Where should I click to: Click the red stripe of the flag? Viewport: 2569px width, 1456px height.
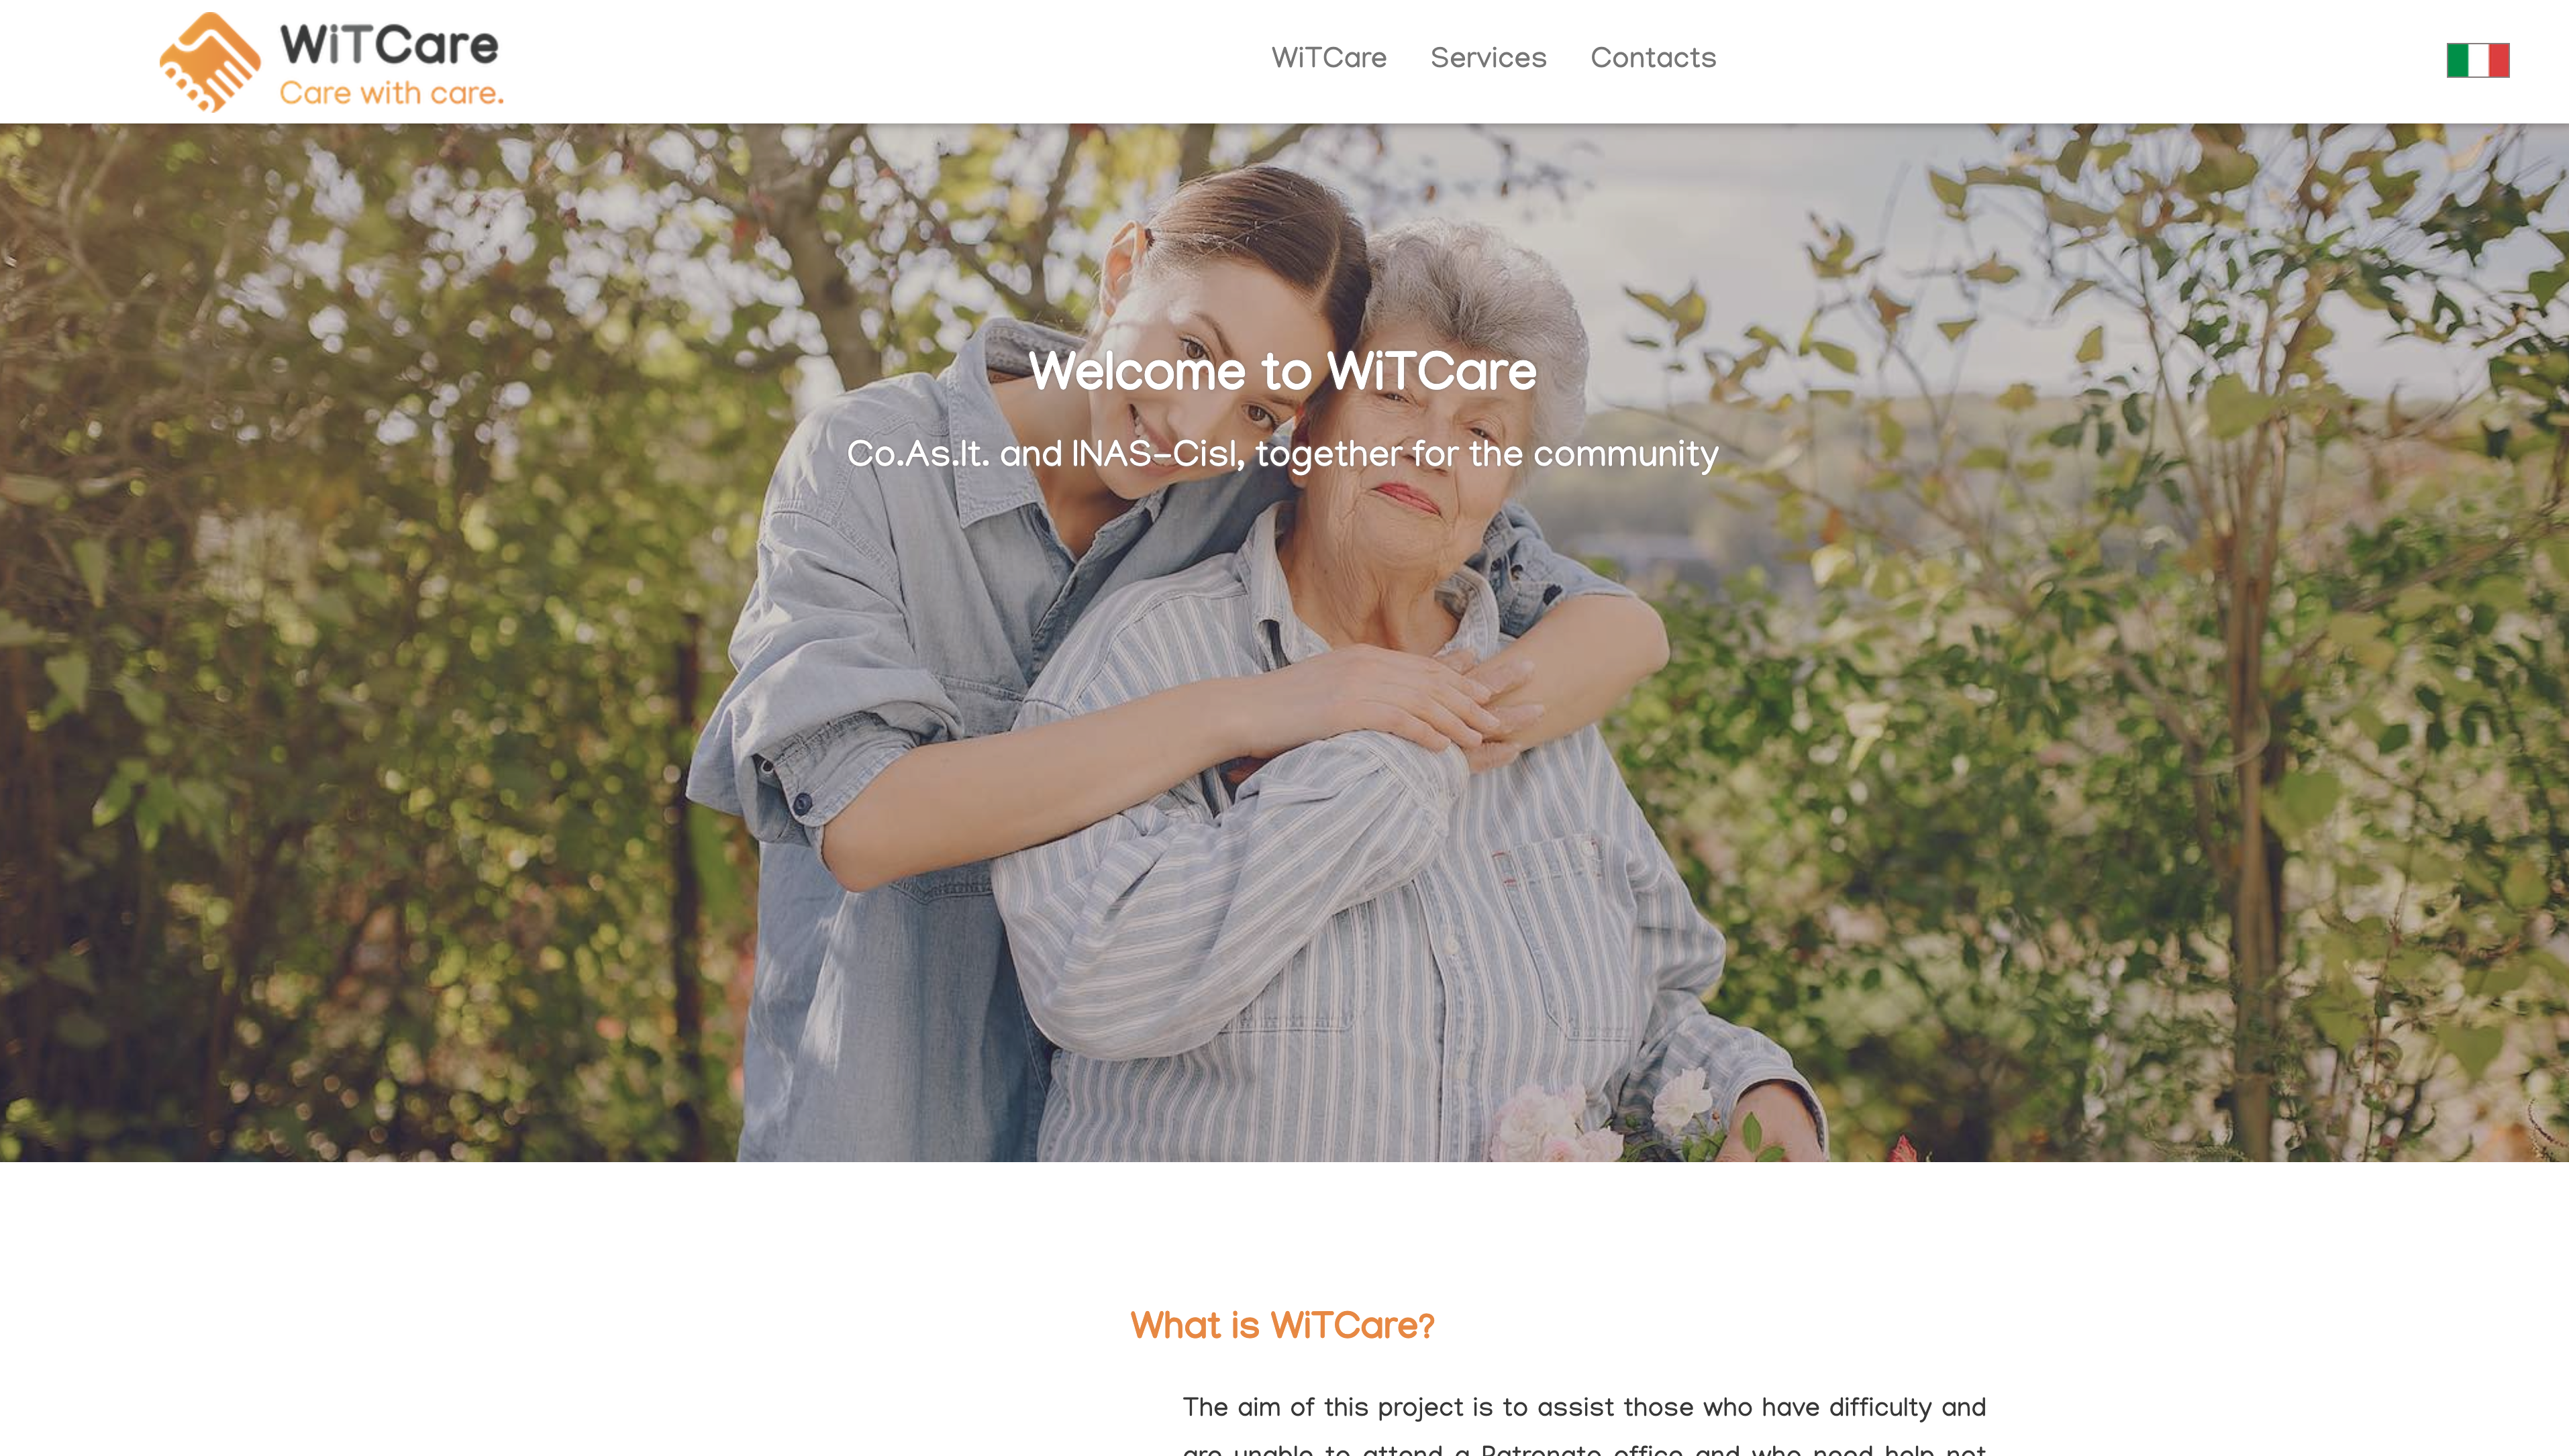click(2499, 60)
